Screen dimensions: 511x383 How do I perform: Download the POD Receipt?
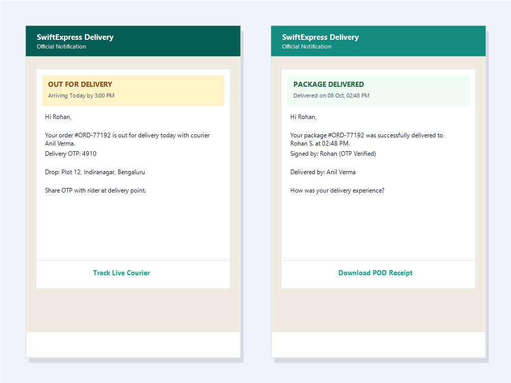click(x=375, y=273)
